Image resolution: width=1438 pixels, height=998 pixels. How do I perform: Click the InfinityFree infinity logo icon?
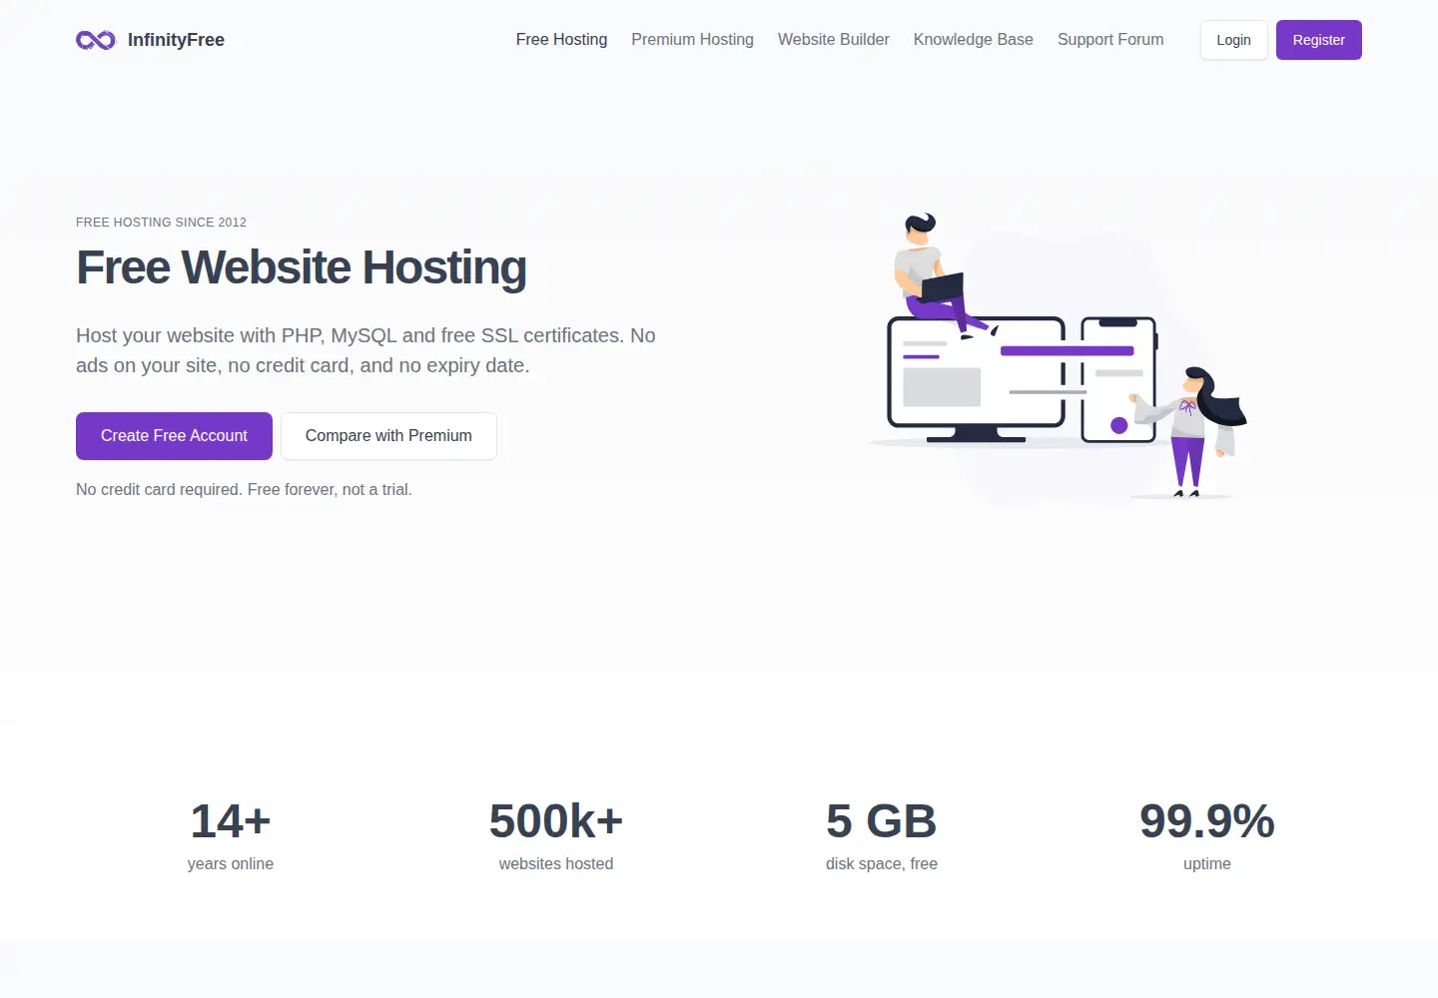tap(96, 40)
